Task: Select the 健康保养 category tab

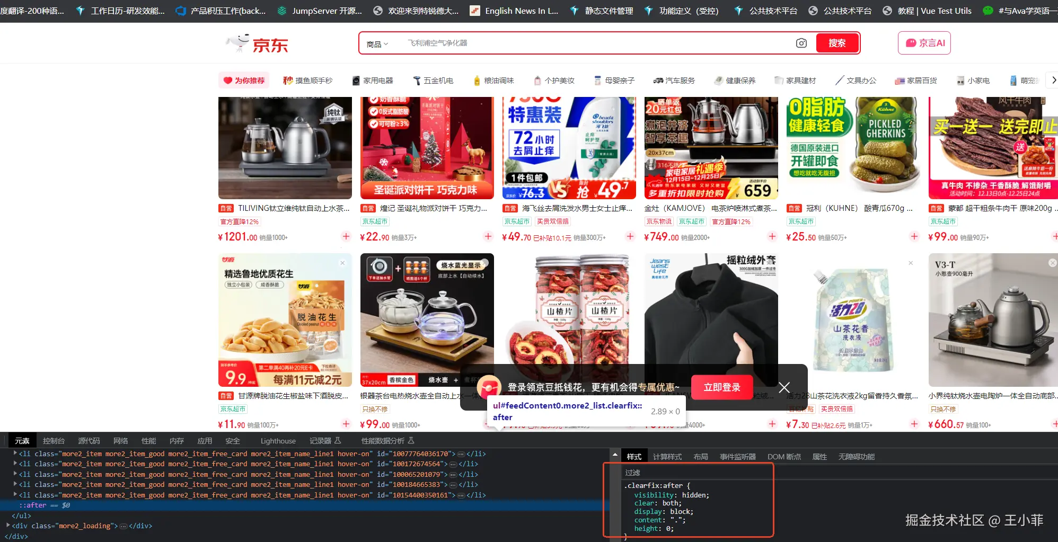Action: click(x=735, y=81)
